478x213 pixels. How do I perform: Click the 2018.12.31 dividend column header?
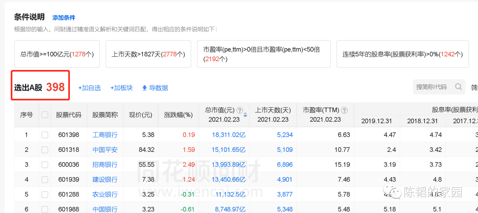(x=423, y=121)
